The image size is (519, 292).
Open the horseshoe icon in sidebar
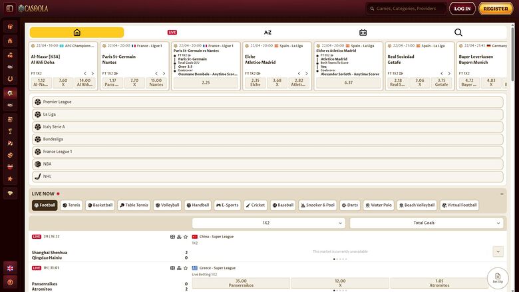(x=10, y=79)
